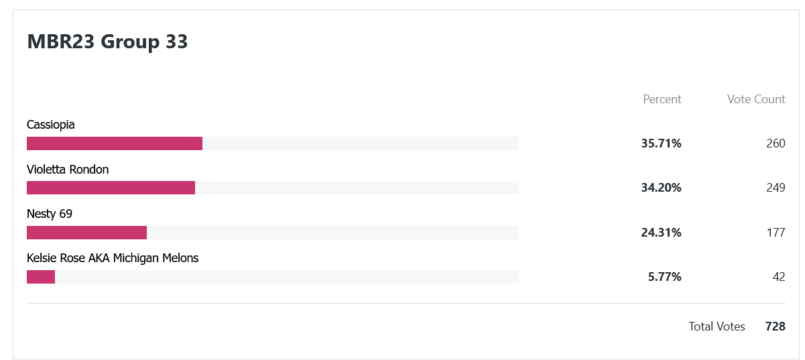Click the 260 vote count
The width and height of the screenshot is (805, 360).
776,143
